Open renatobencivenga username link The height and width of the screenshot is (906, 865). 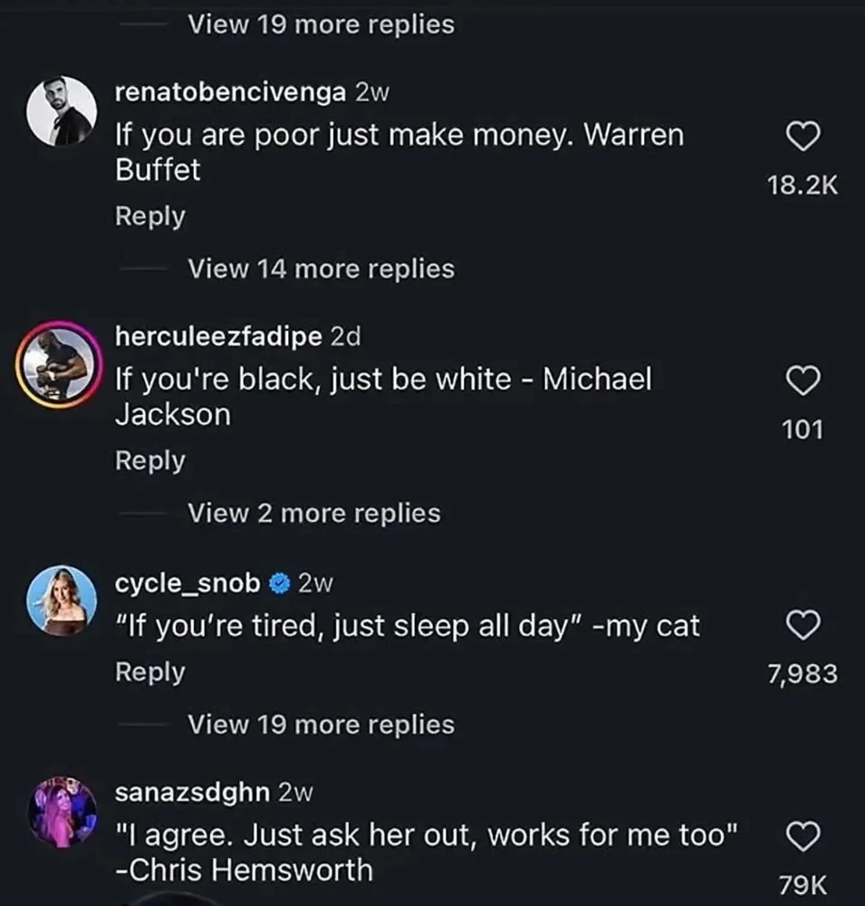point(231,92)
